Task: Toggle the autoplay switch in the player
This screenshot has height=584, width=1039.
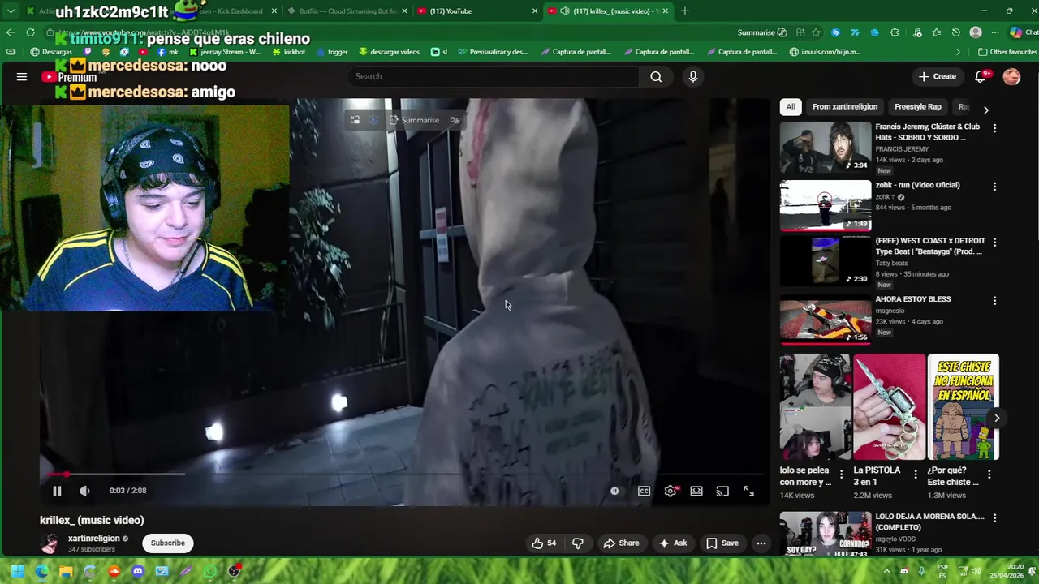Action: coord(614,491)
